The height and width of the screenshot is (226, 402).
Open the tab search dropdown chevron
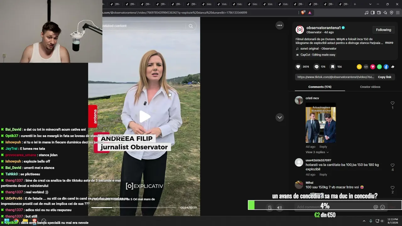tap(370, 4)
